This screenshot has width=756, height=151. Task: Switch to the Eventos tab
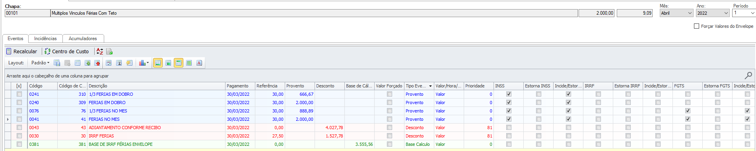[16, 39]
